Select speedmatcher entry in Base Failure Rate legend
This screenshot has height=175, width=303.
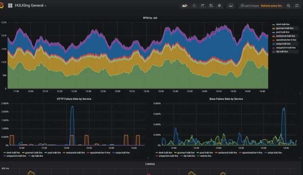(252, 153)
